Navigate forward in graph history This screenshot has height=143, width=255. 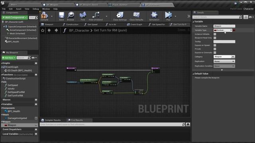(x=56, y=30)
